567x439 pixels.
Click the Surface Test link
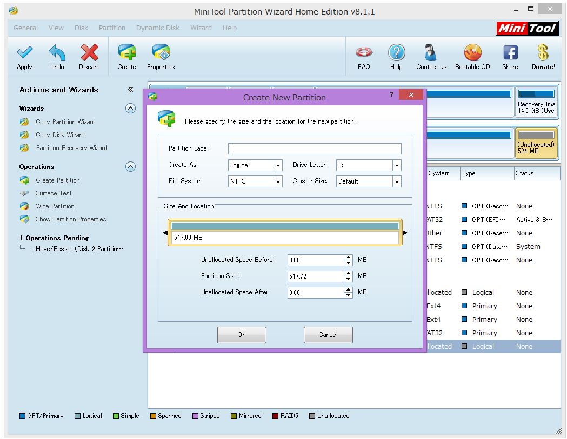pyautogui.click(x=54, y=193)
